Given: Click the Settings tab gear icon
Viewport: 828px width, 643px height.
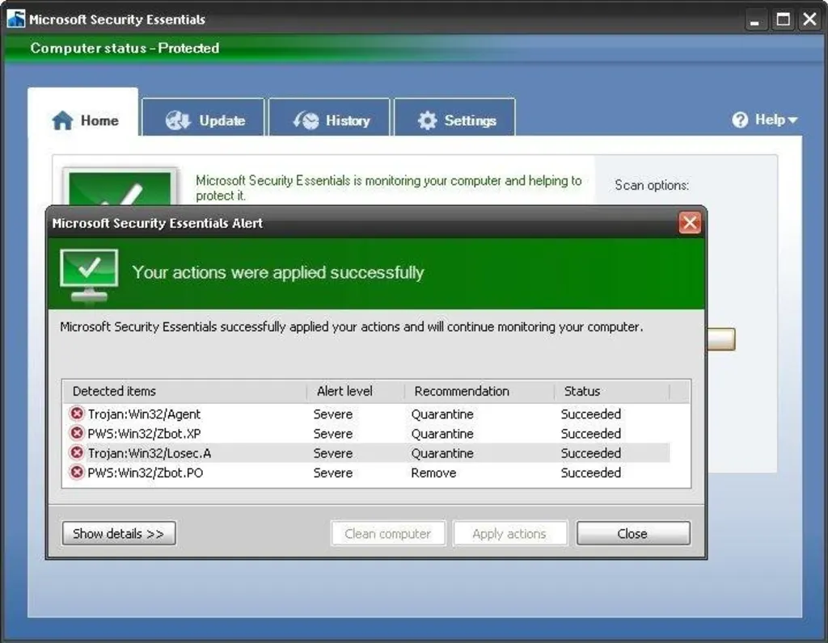Looking at the screenshot, I should (x=427, y=120).
